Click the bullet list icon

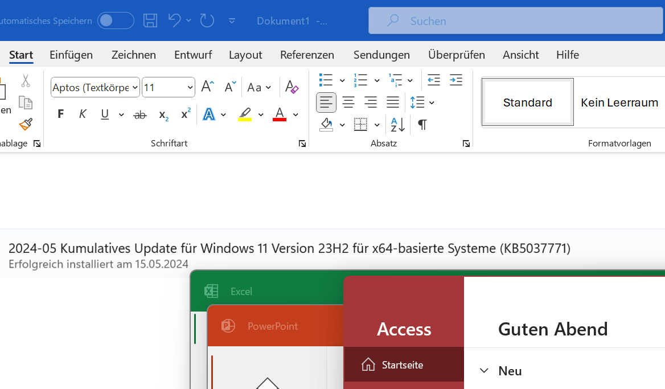[326, 80]
